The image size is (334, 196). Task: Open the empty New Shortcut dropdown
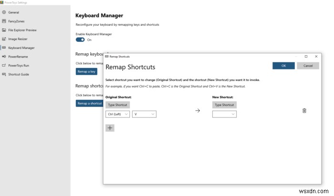[224, 114]
